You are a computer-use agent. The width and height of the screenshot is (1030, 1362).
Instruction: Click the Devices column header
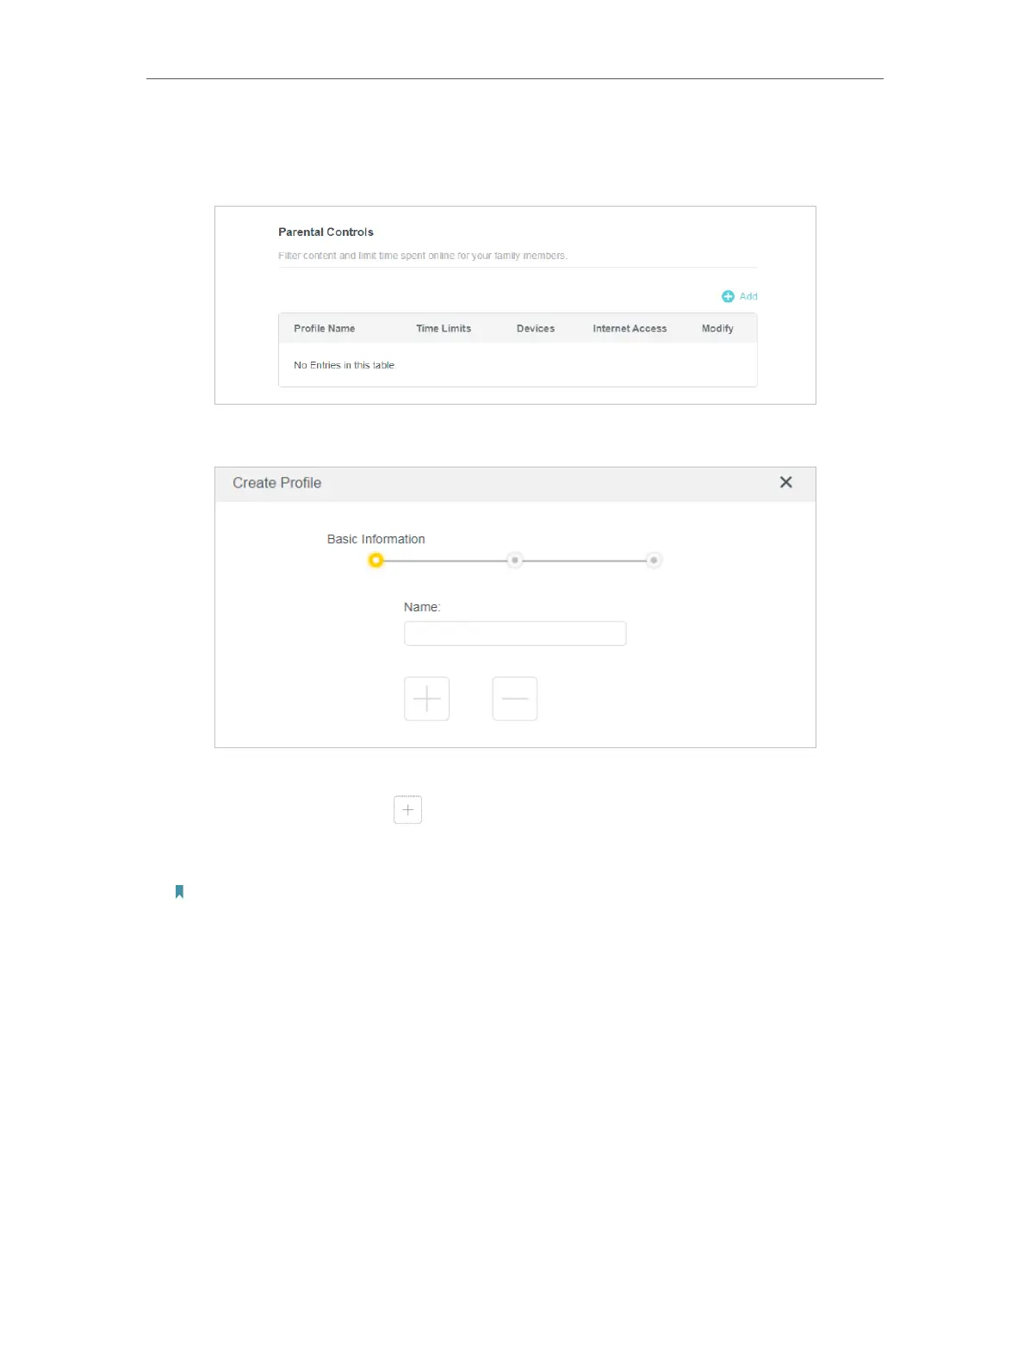point(536,329)
